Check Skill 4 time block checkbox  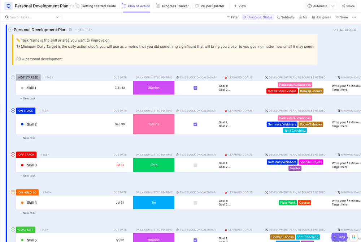195,203
